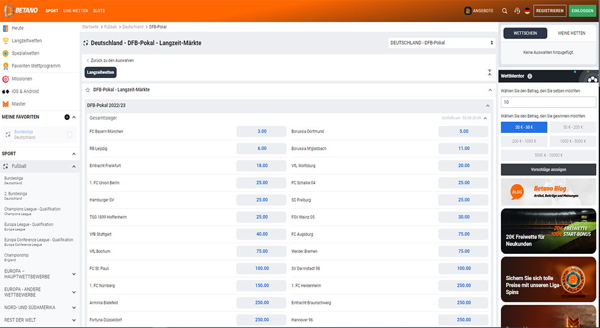
Task: Click the Angebote gift icon
Action: [x=468, y=11]
